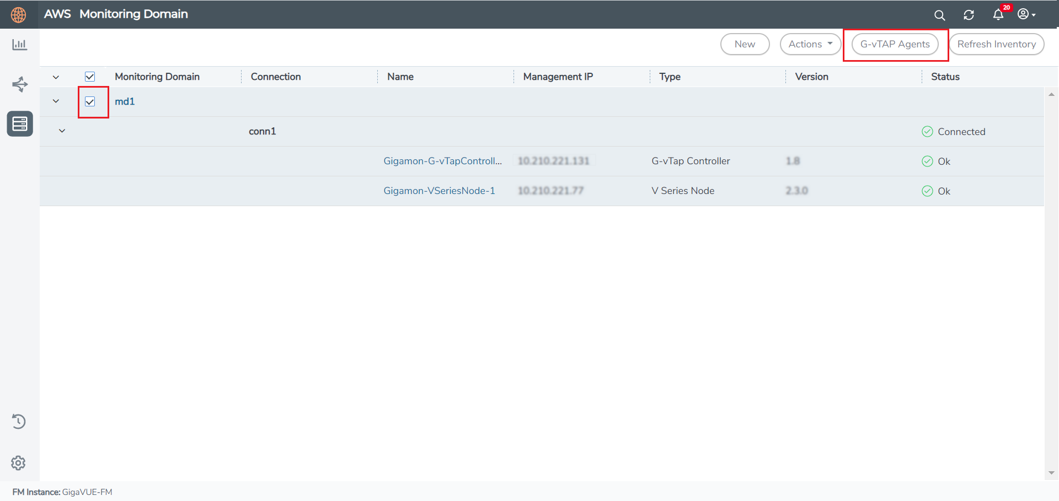Sort by Version column header
The width and height of the screenshot is (1059, 501).
click(x=811, y=77)
